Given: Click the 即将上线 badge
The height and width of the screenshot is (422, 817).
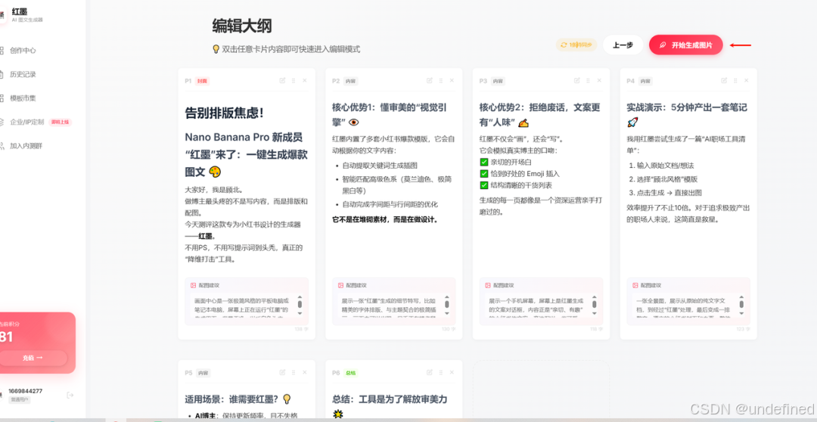Looking at the screenshot, I should [x=60, y=122].
